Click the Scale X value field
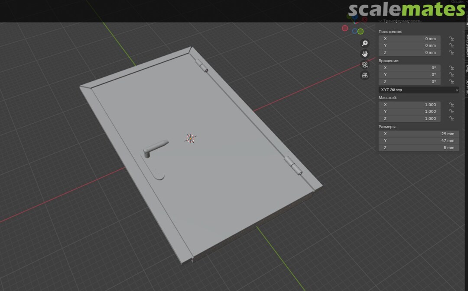 point(409,105)
